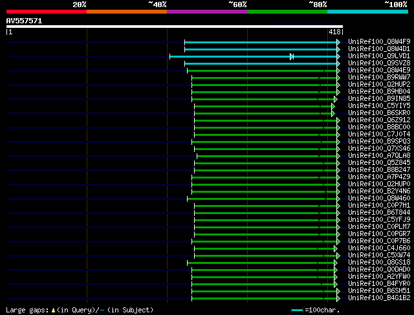
Task: Click the UniRef100_B2Y4N6 label
Action: (379, 191)
